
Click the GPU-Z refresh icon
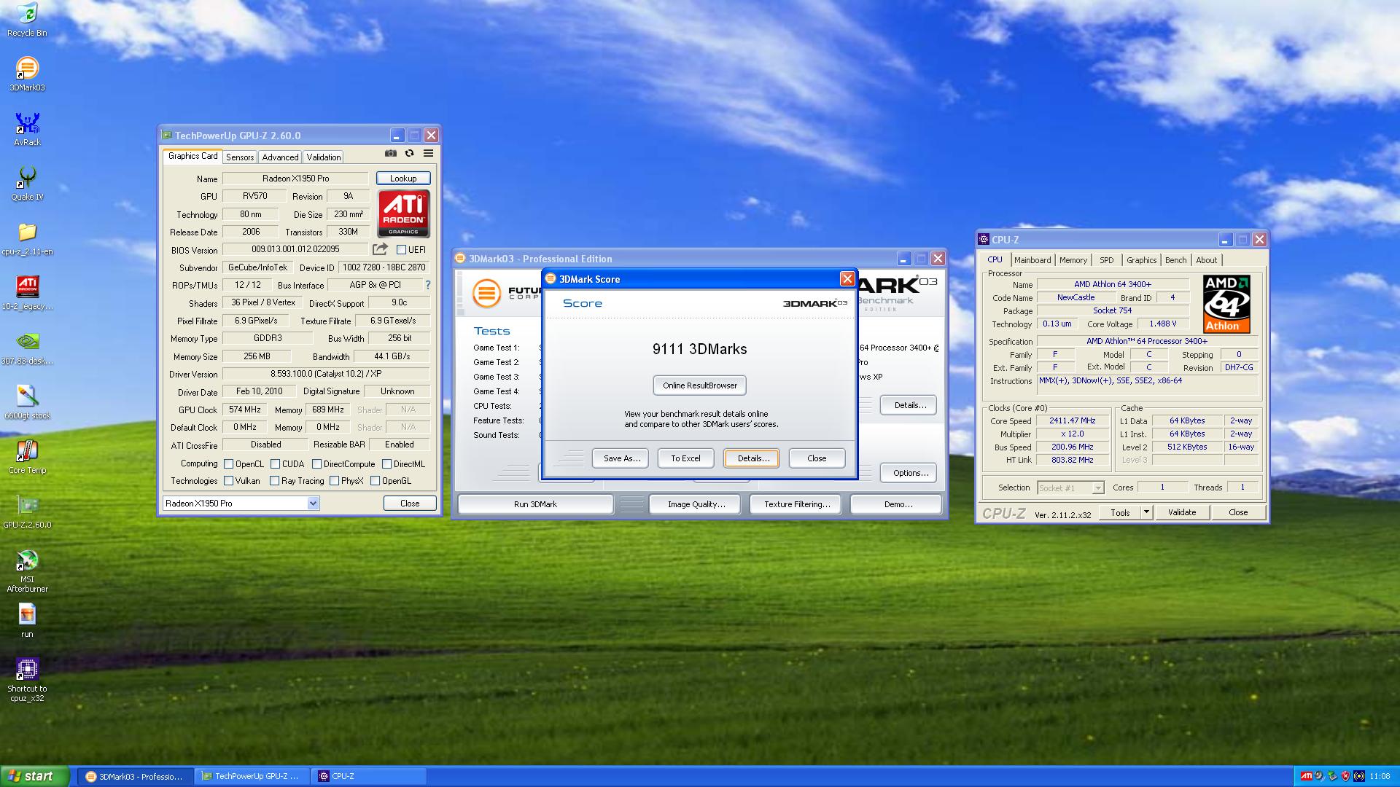point(410,154)
